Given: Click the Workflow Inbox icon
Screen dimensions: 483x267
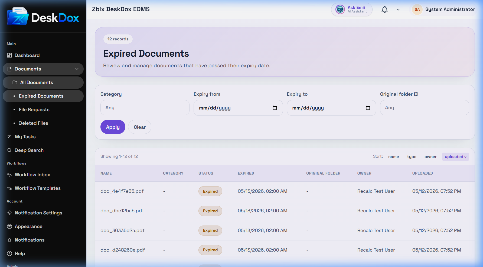Looking at the screenshot, I should (9, 175).
